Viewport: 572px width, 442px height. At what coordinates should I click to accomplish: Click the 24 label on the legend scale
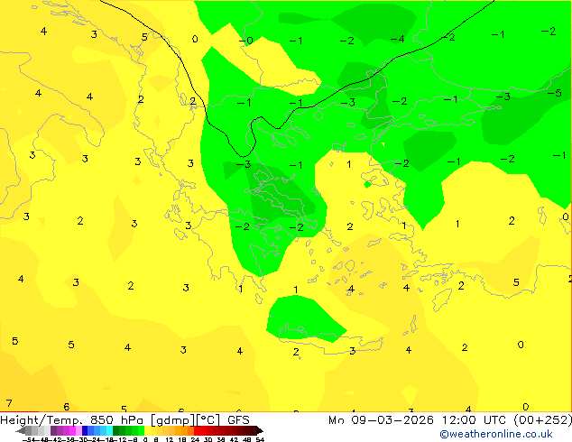click(x=195, y=440)
